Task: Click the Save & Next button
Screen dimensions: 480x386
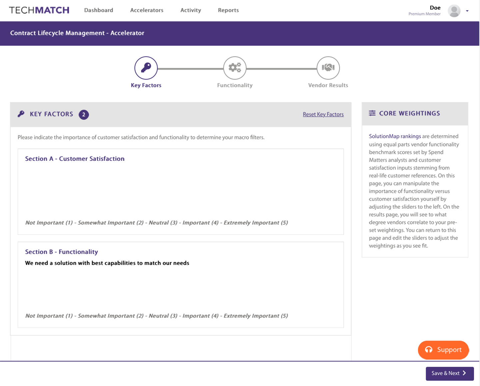Action: tap(450, 373)
